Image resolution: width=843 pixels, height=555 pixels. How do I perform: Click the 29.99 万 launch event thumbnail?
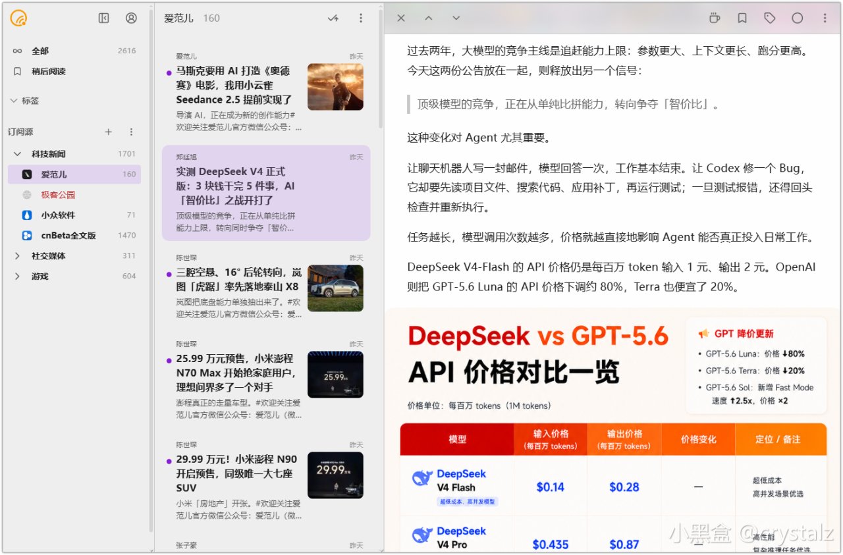tap(335, 475)
